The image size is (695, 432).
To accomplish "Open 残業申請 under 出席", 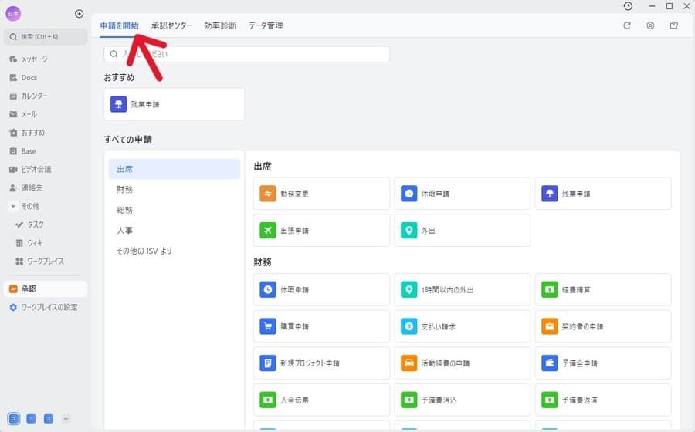I will pyautogui.click(x=603, y=194).
